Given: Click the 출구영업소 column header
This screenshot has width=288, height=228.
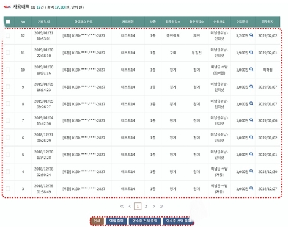Looking at the screenshot, I should coord(197,21).
